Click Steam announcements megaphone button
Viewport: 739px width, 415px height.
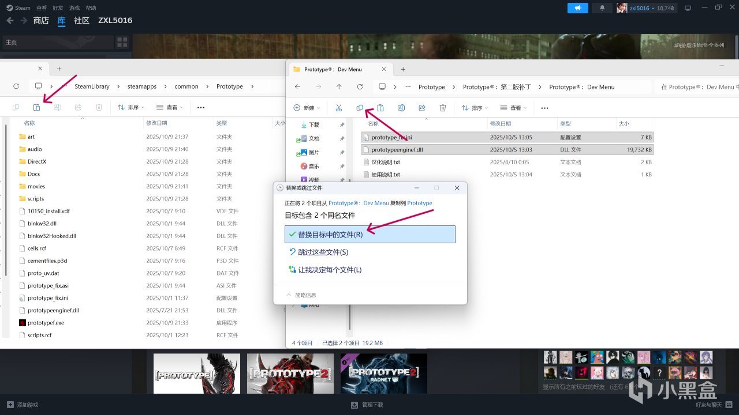click(578, 8)
